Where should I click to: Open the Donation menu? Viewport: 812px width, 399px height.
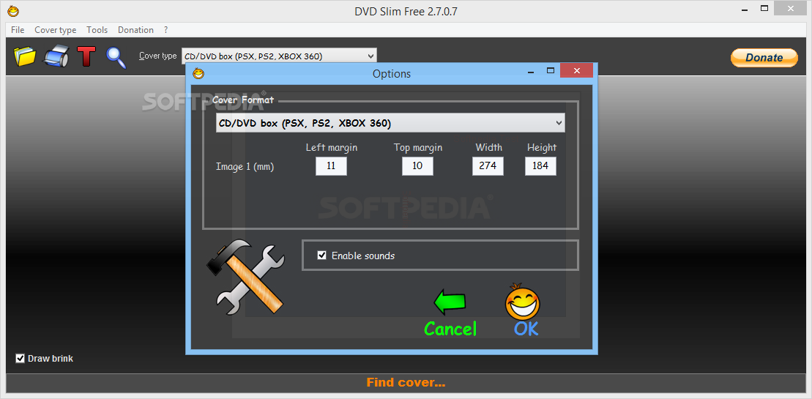pyautogui.click(x=135, y=30)
